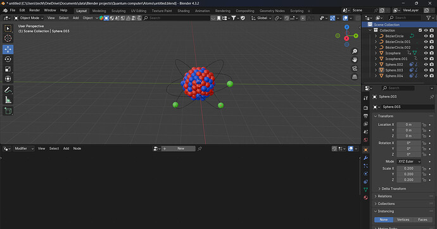The width and height of the screenshot is (437, 229).
Task: Select the Measure tool
Action: 8,100
